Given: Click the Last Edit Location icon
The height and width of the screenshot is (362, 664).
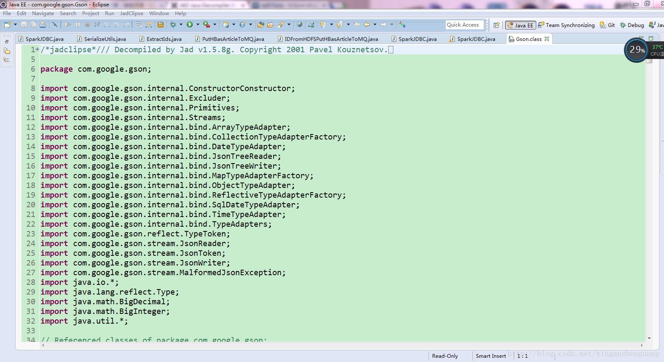Looking at the screenshot, I should 357,25.
